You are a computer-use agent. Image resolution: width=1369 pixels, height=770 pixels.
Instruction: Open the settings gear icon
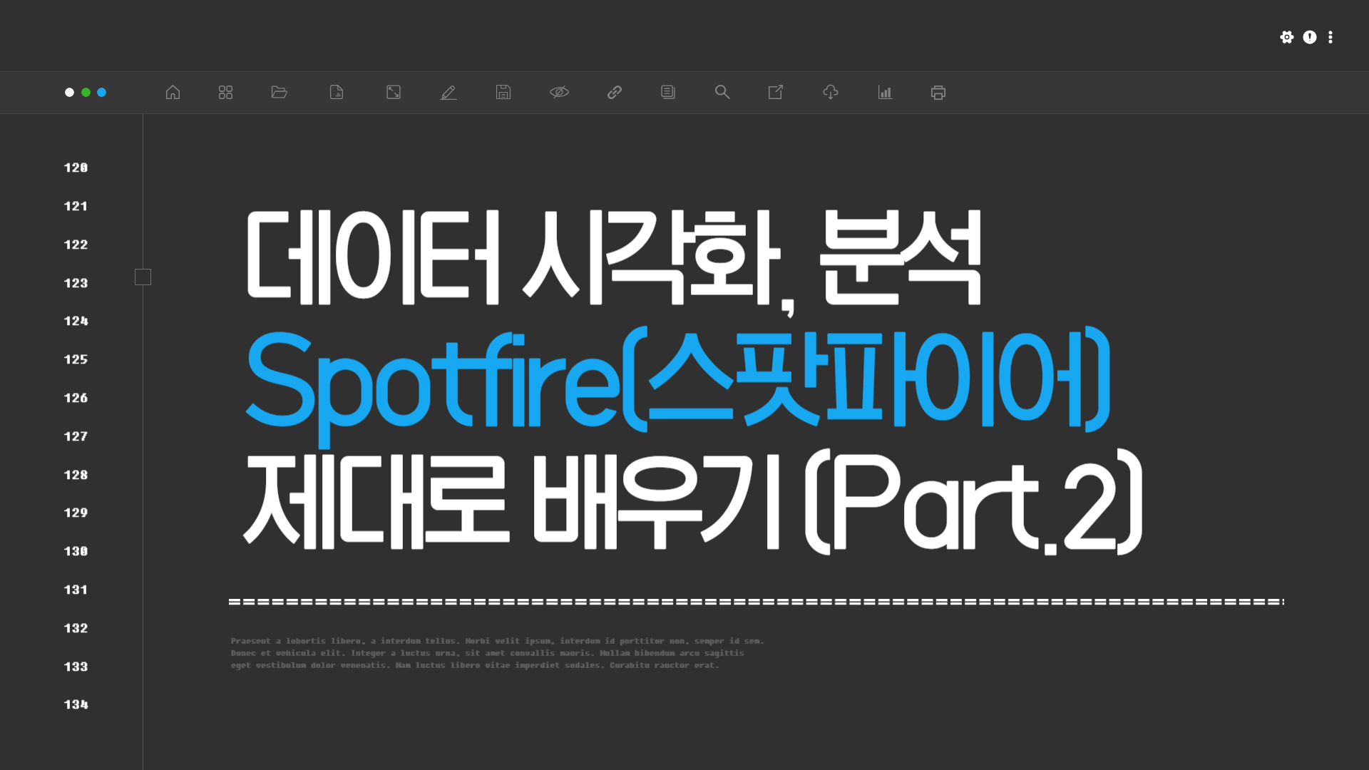pos(1286,37)
